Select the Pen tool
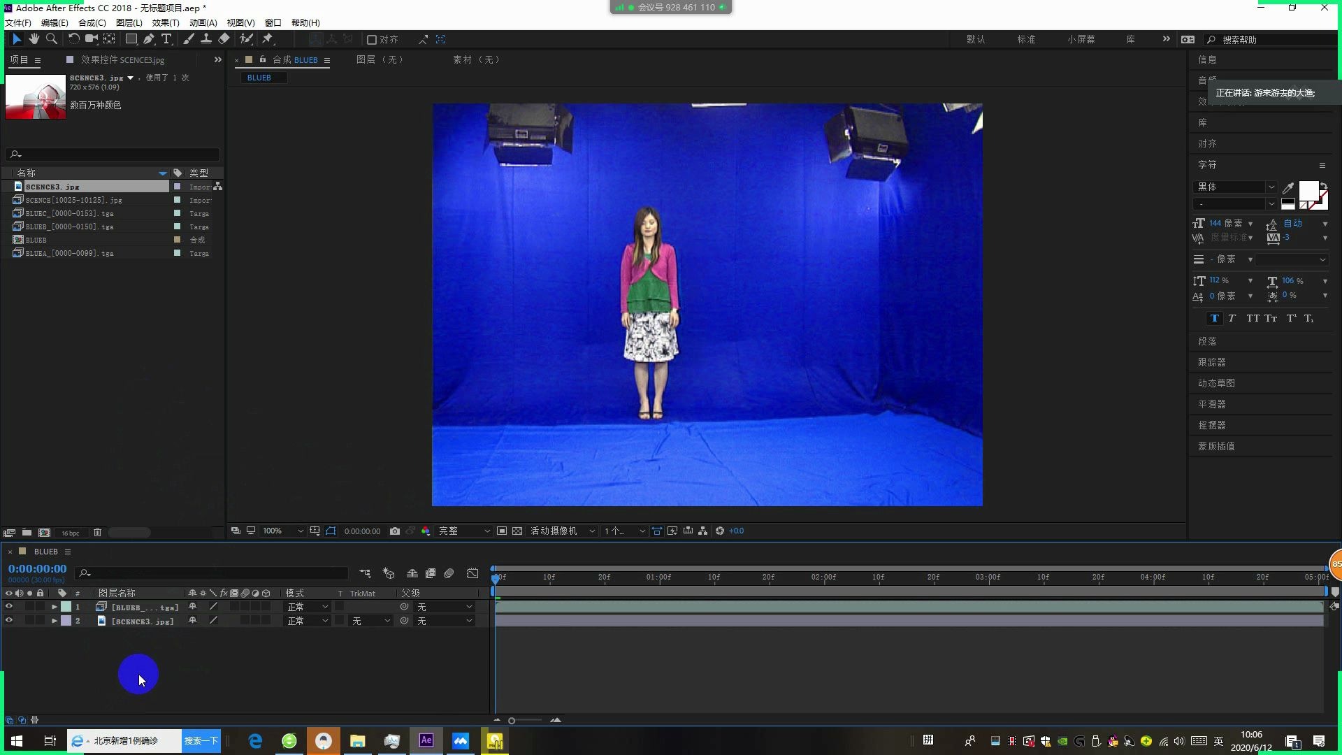This screenshot has width=1342, height=755. tap(149, 39)
